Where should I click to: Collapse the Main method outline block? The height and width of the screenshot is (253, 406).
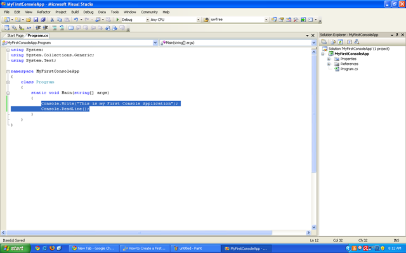point(8,93)
